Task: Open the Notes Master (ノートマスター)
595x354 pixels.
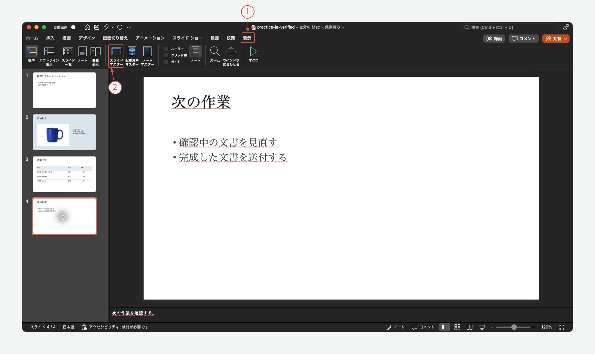Action: click(147, 56)
